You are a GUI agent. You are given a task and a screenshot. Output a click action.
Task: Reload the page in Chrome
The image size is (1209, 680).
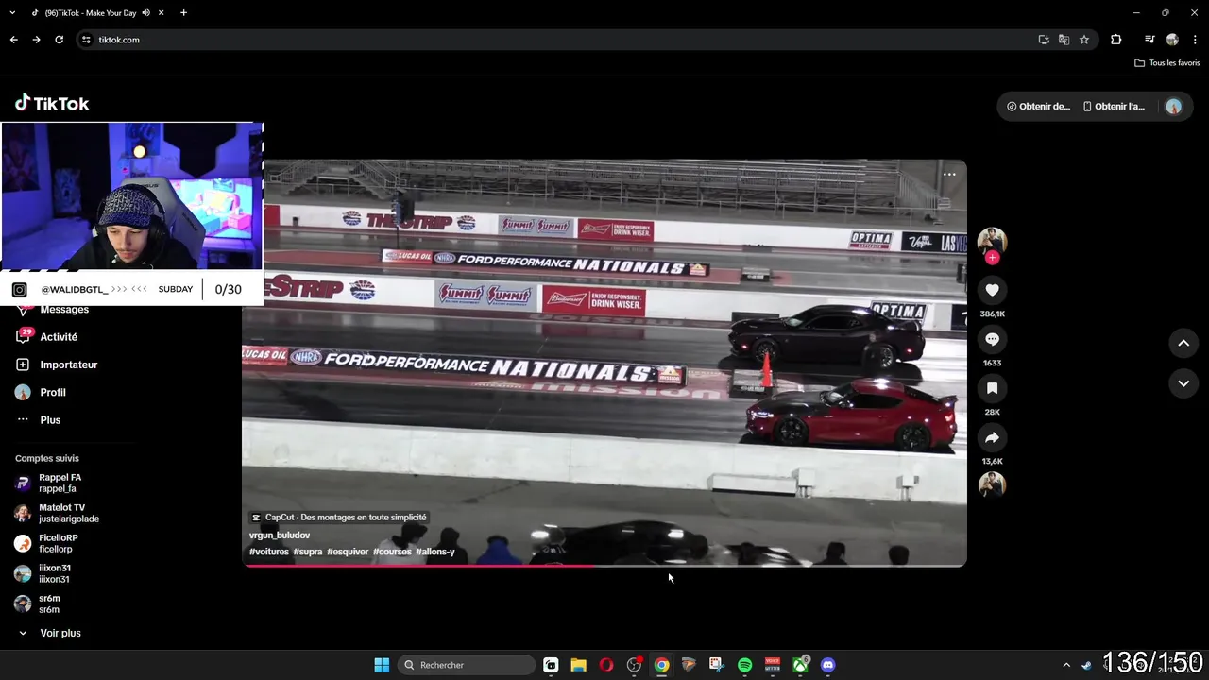pos(59,40)
